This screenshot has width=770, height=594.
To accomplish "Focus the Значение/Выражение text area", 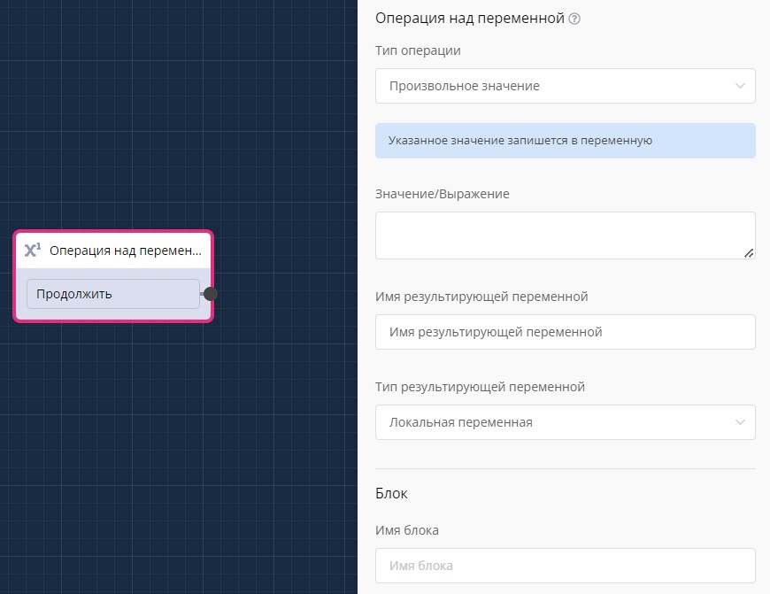I will [x=565, y=235].
